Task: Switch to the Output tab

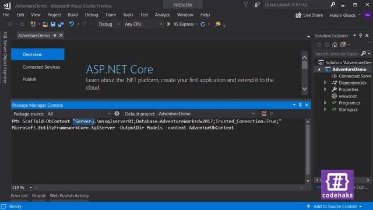Action: pyautogui.click(x=38, y=196)
